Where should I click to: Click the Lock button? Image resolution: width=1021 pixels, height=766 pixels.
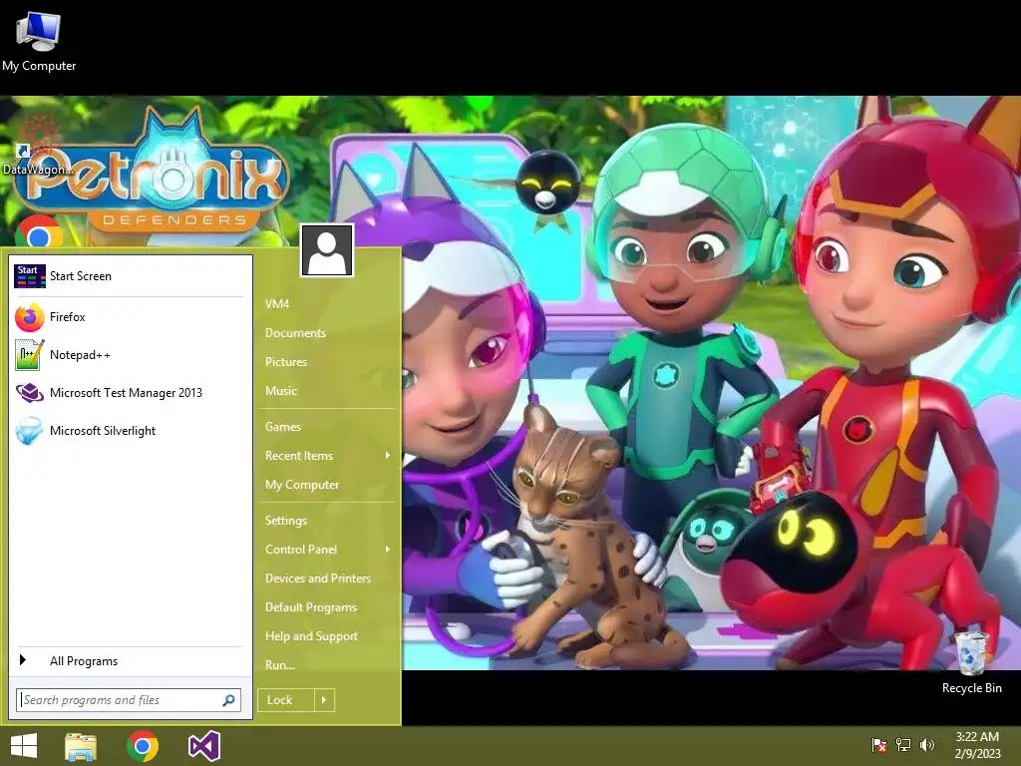[286, 700]
